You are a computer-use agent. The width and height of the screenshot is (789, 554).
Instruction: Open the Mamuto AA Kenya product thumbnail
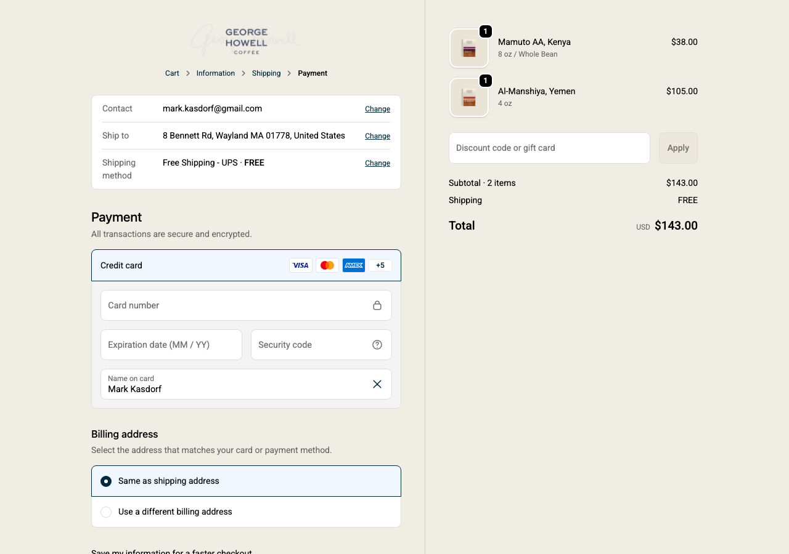469,48
